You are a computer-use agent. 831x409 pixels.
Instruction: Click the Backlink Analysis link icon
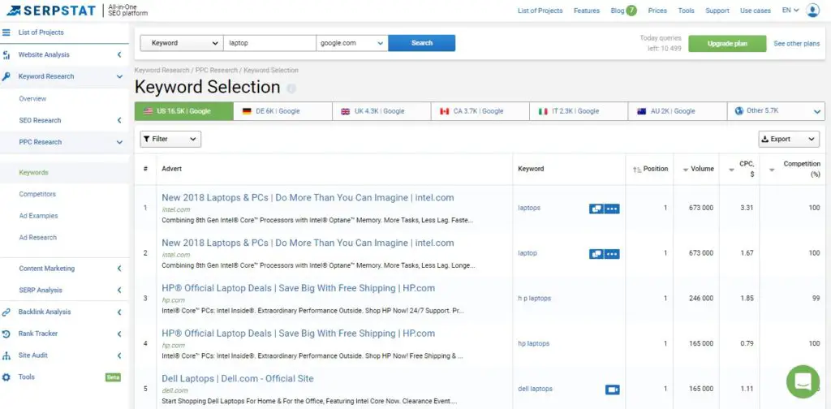coord(6,312)
